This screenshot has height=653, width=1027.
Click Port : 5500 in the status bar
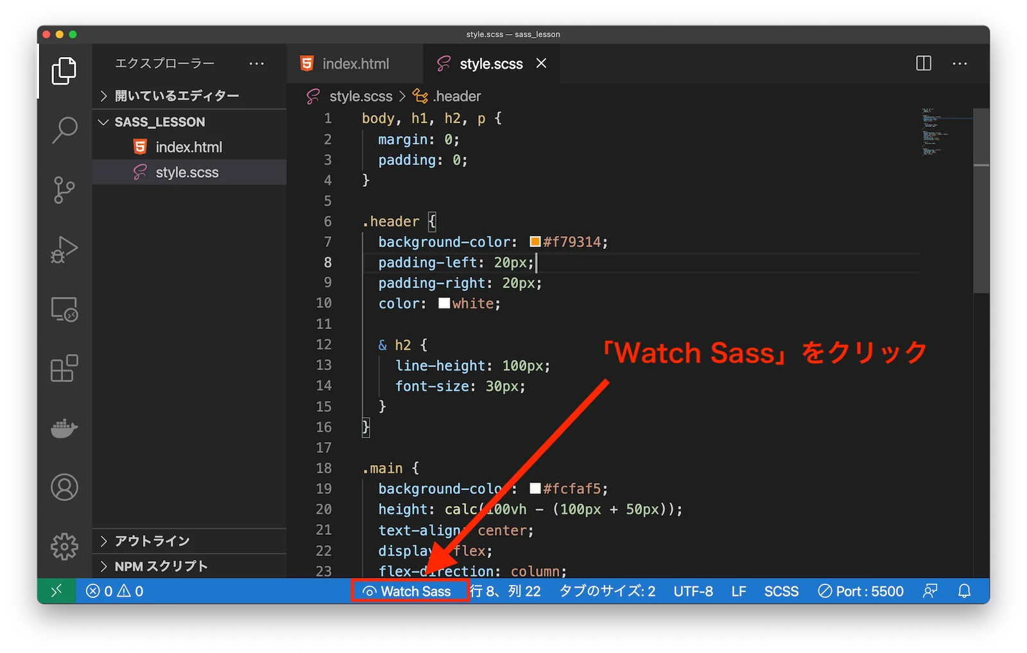pos(861,591)
